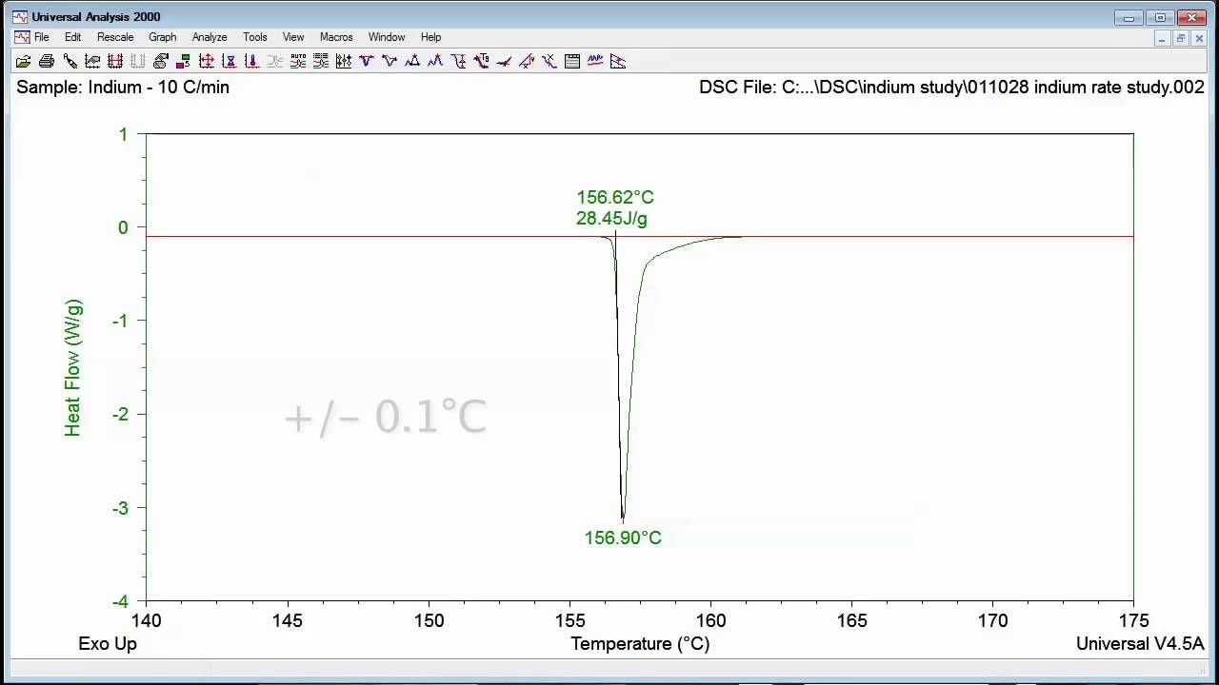Toggle grid lines on the plot

[115, 61]
